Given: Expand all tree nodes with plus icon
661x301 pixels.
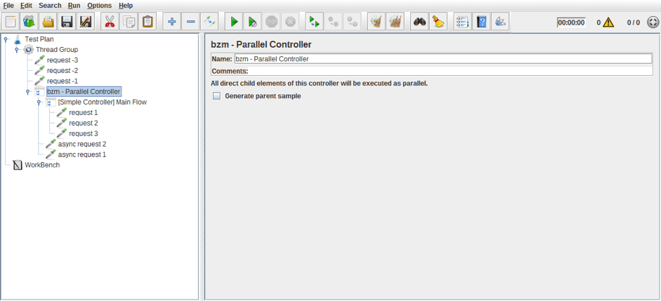Looking at the screenshot, I should (171, 22).
